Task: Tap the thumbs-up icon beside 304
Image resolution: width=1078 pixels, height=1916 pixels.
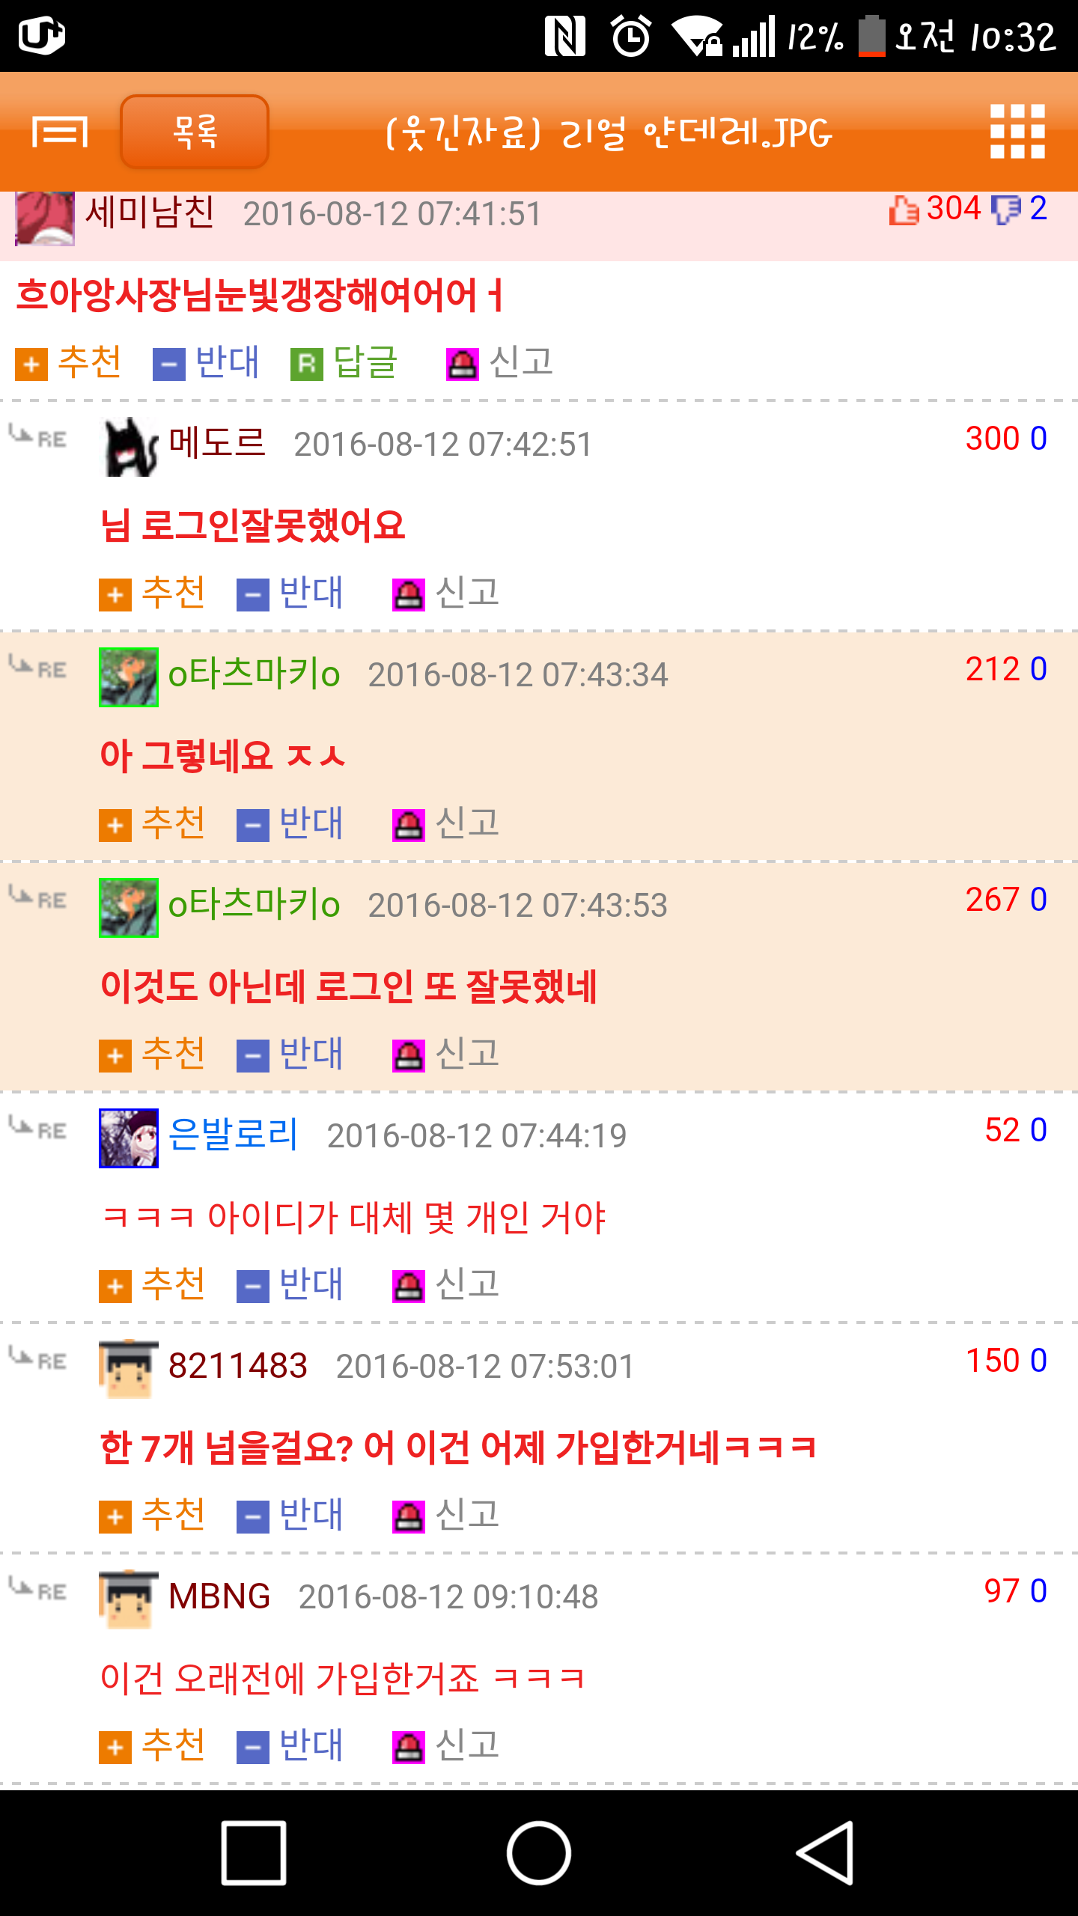Action: (x=904, y=210)
